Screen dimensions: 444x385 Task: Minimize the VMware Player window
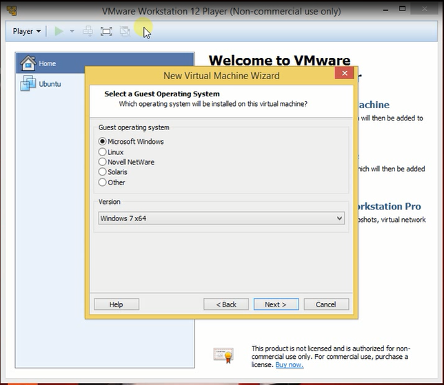(x=385, y=10)
